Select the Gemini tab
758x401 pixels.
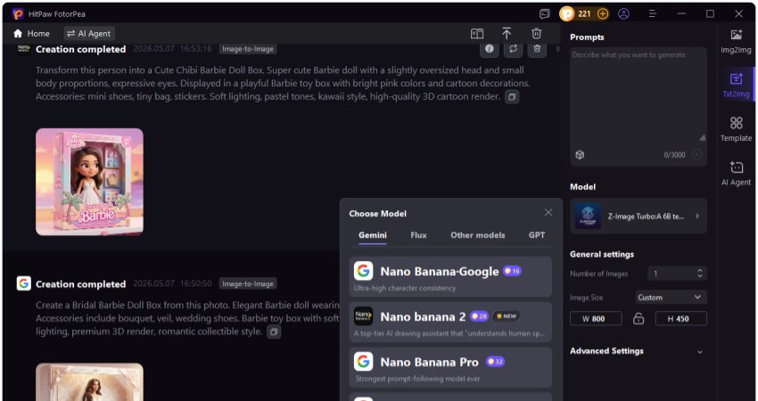click(372, 235)
